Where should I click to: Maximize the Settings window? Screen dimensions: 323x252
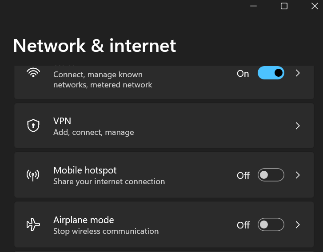284,6
